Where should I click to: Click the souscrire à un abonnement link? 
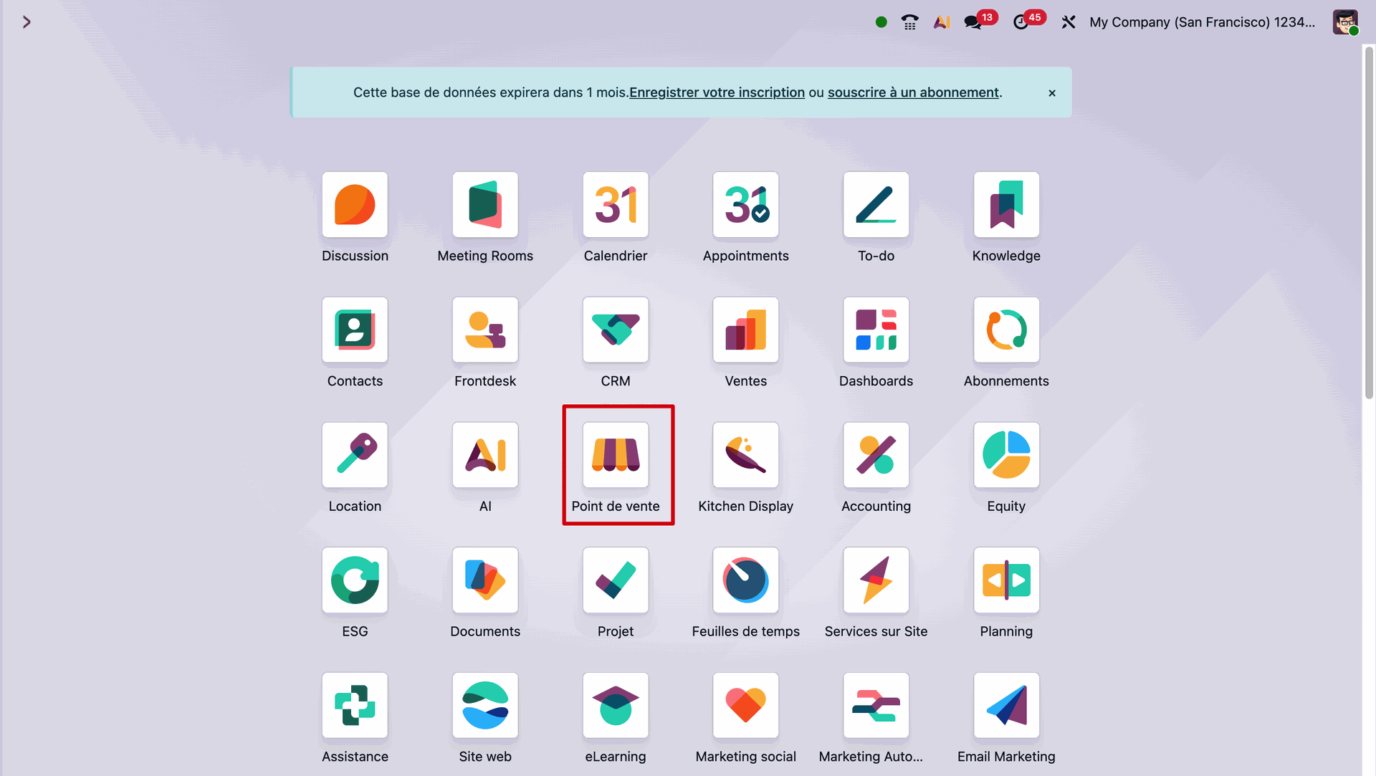[912, 92]
